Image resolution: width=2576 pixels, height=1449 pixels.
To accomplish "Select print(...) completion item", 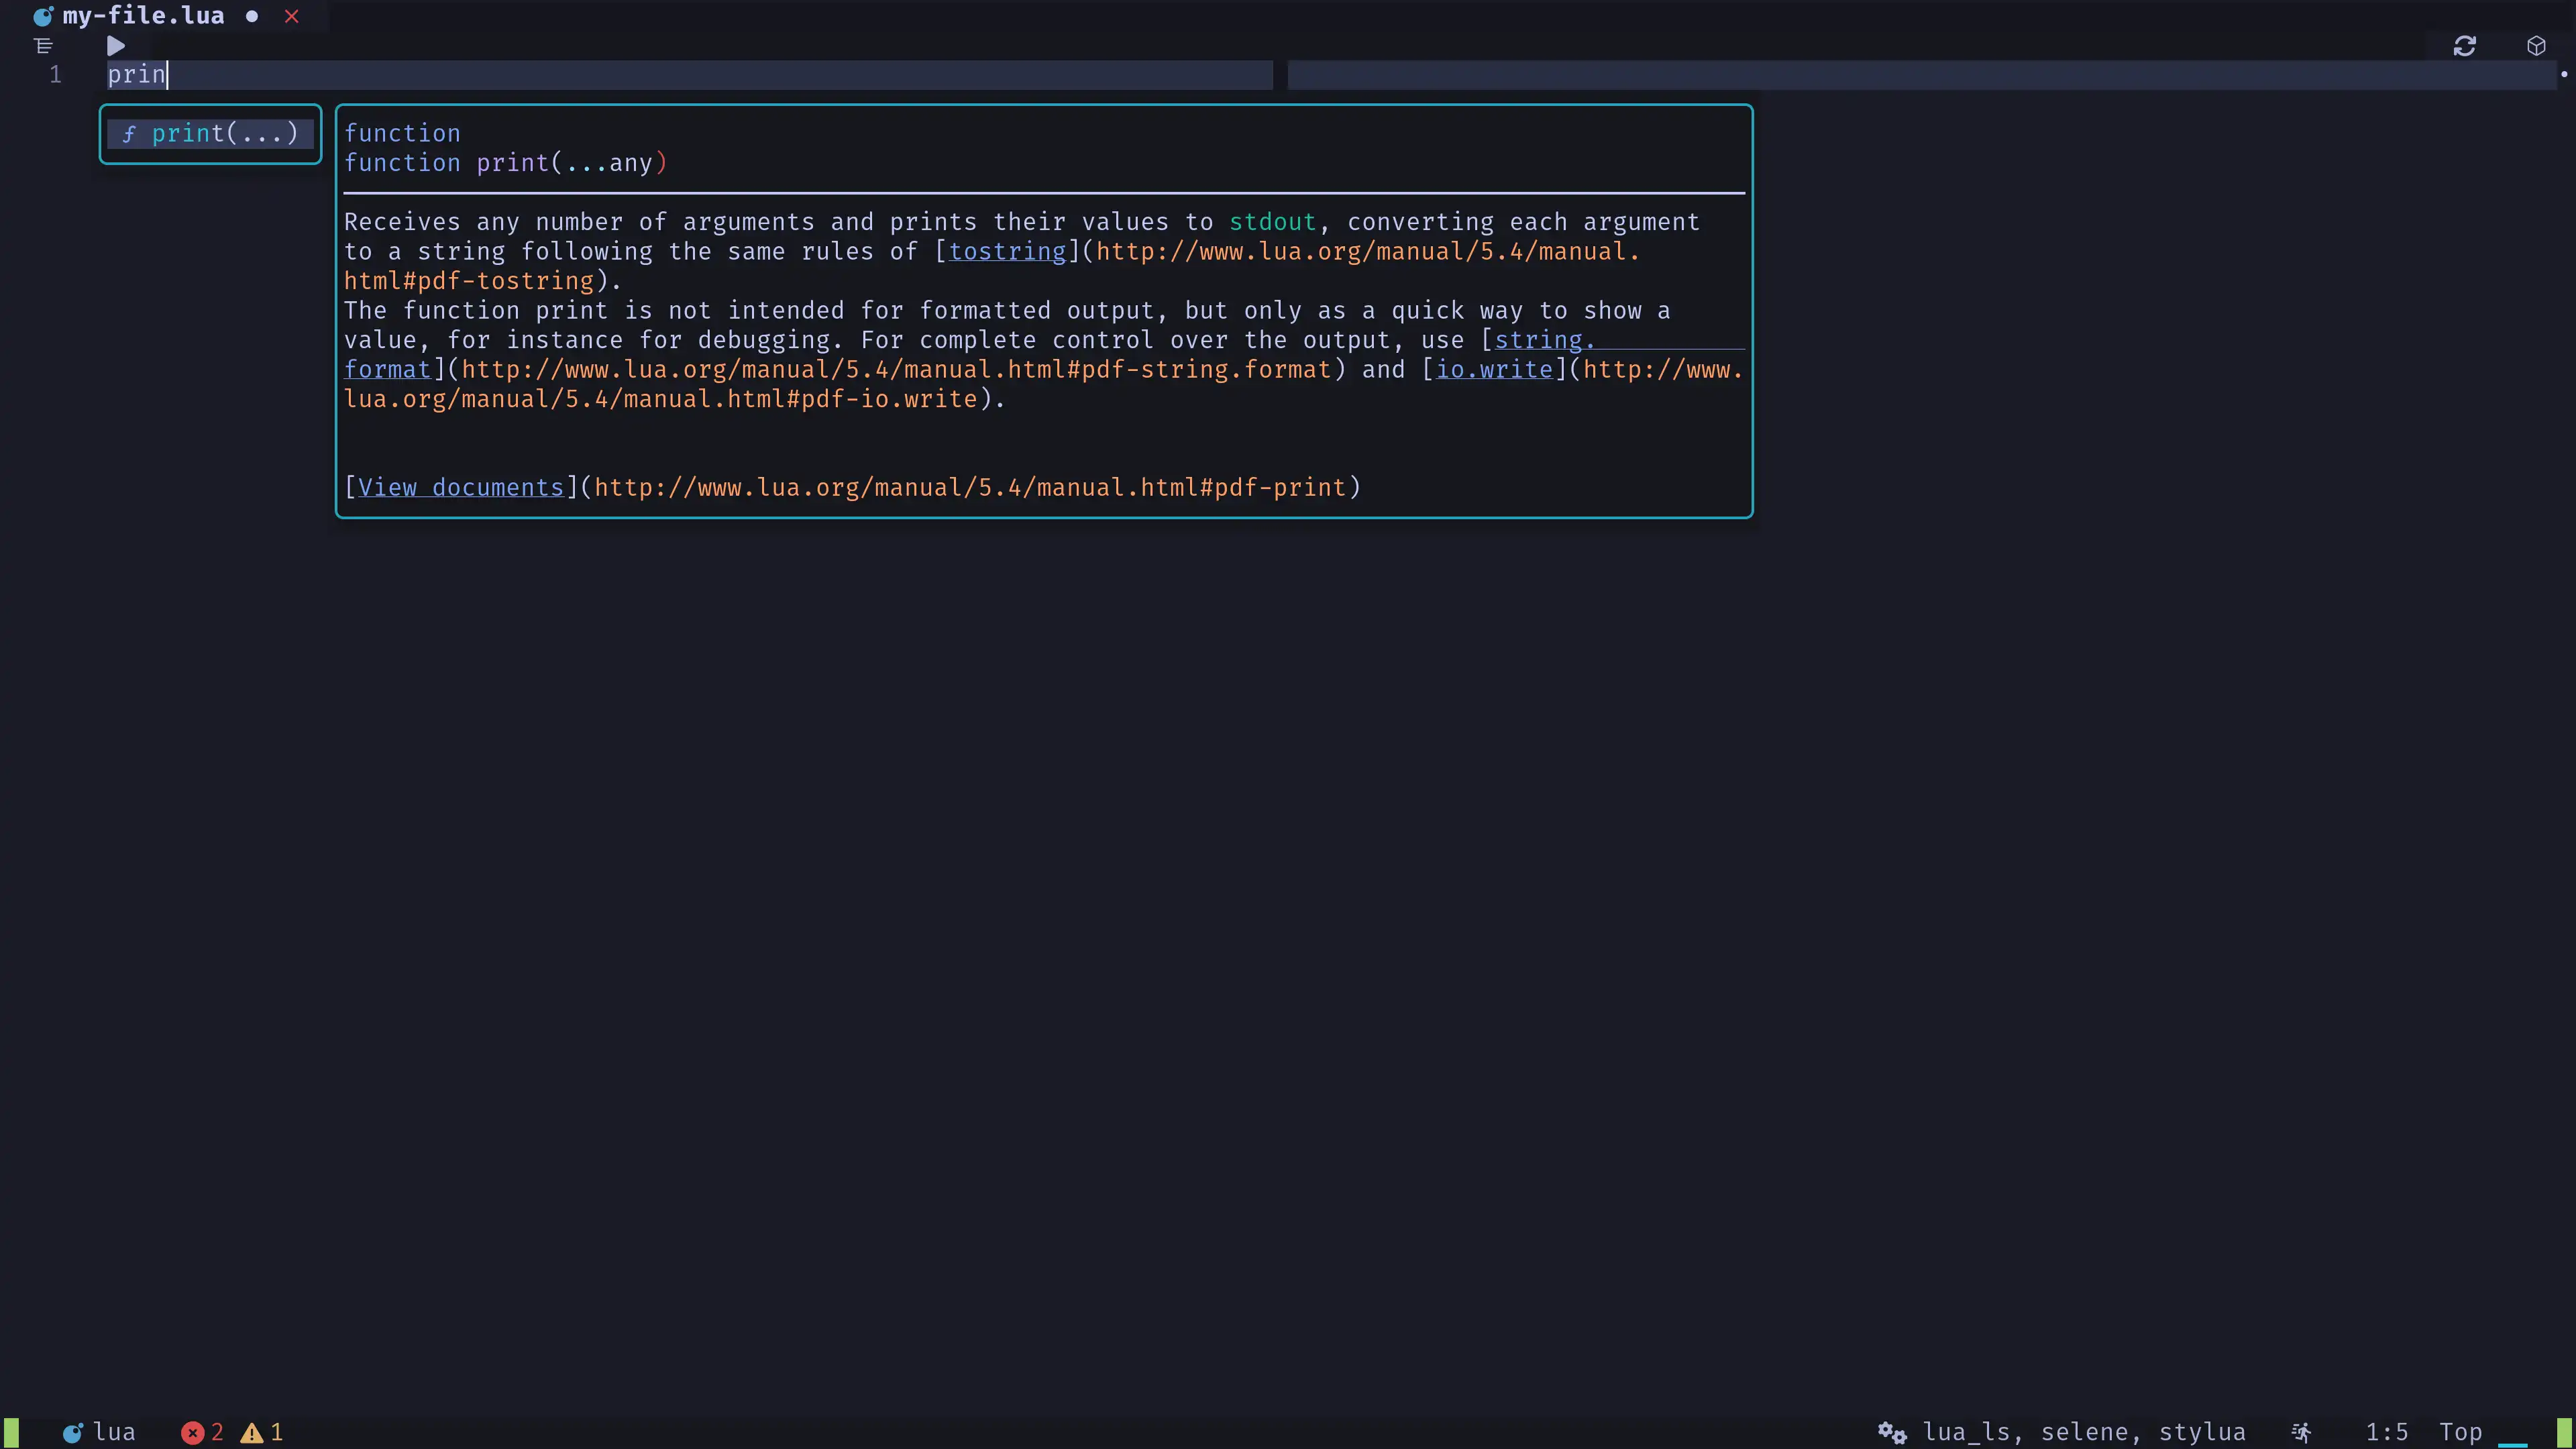I will [210, 134].
